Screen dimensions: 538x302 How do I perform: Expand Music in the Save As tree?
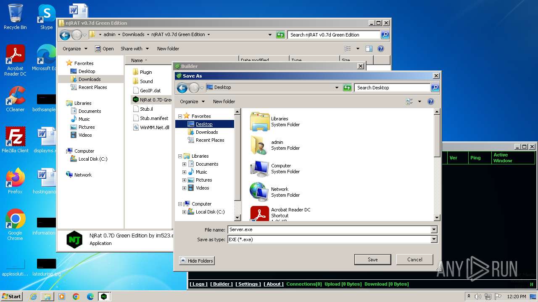point(184,172)
